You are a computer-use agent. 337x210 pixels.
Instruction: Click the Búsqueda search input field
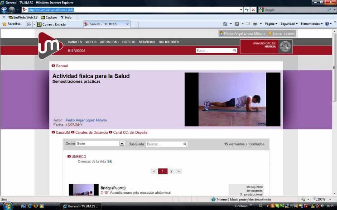pos(164,144)
